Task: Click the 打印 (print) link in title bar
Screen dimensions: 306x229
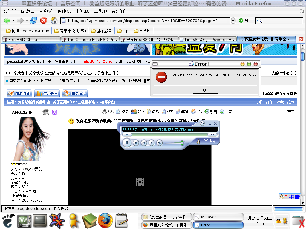Action: [269, 102]
